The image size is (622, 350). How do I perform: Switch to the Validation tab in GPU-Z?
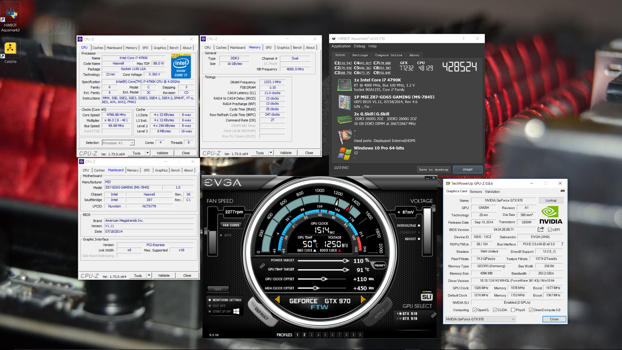tap(492, 192)
